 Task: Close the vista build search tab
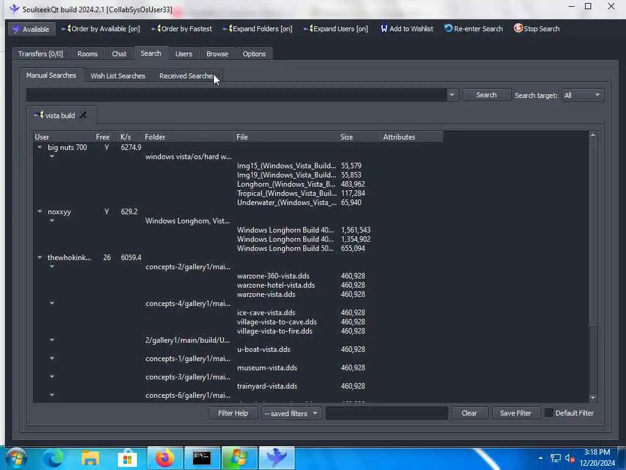coord(83,115)
